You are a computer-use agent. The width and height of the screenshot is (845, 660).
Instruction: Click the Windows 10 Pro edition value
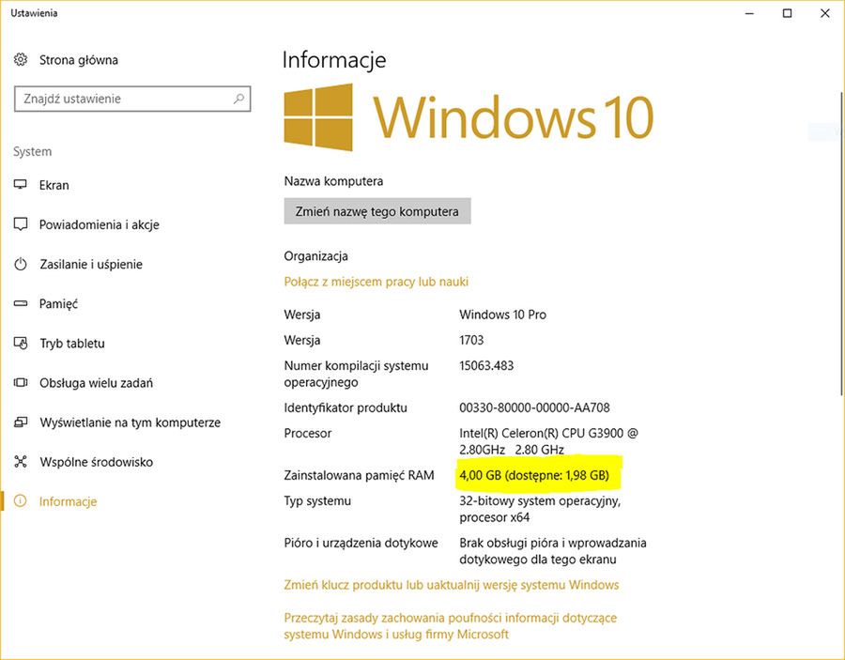coord(503,315)
